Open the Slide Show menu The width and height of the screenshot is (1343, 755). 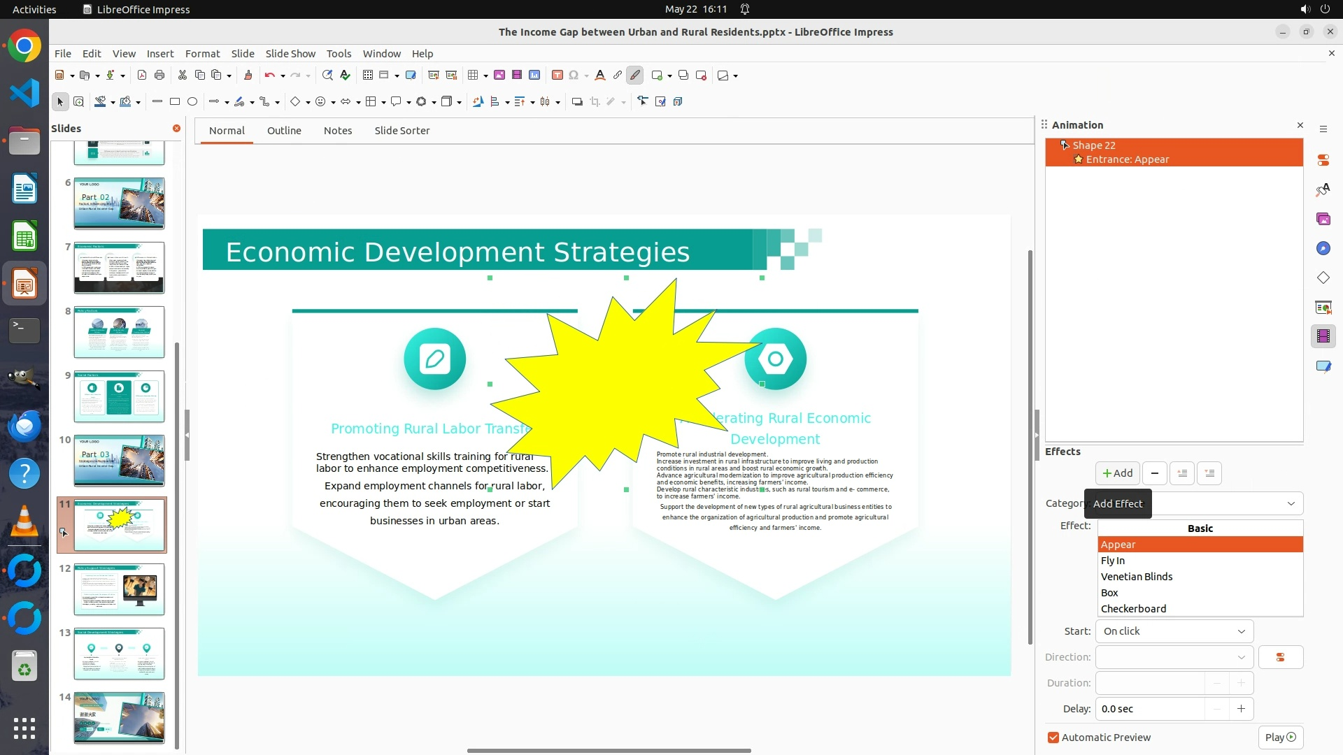(290, 54)
